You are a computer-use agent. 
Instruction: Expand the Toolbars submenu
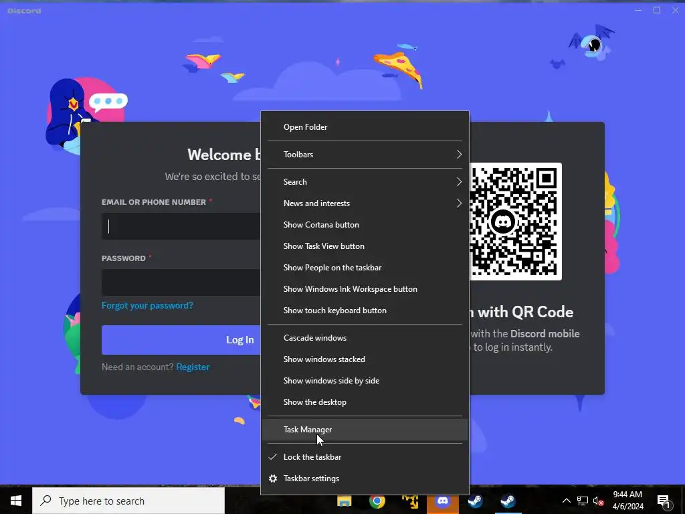coord(365,155)
